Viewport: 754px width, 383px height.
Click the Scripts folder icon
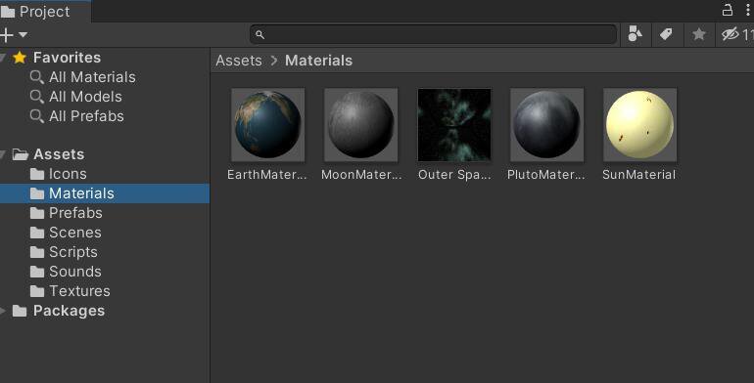point(37,252)
